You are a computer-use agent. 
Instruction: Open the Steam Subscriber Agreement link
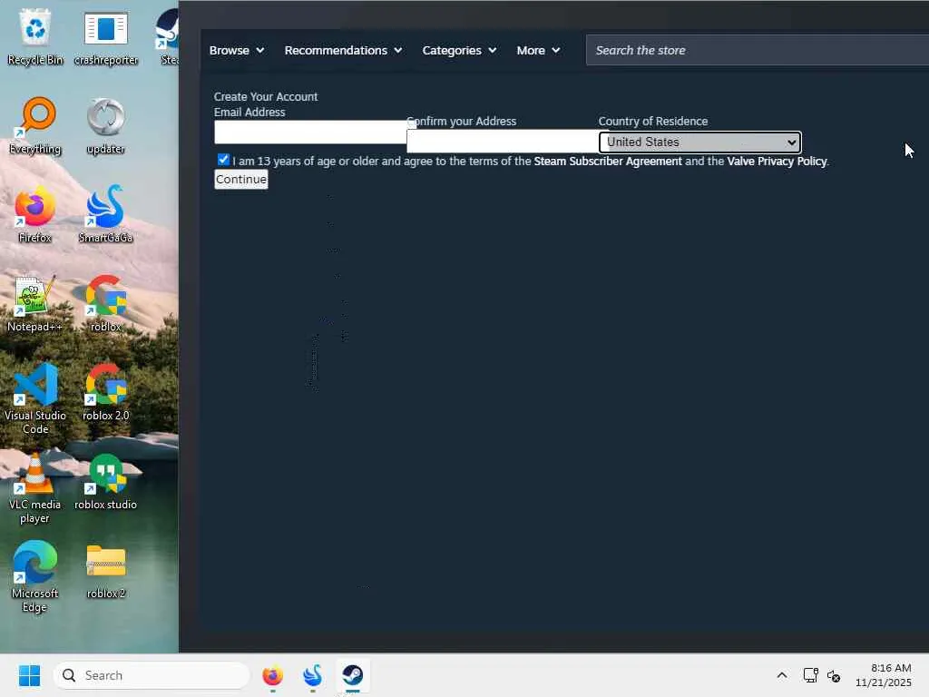coord(608,162)
